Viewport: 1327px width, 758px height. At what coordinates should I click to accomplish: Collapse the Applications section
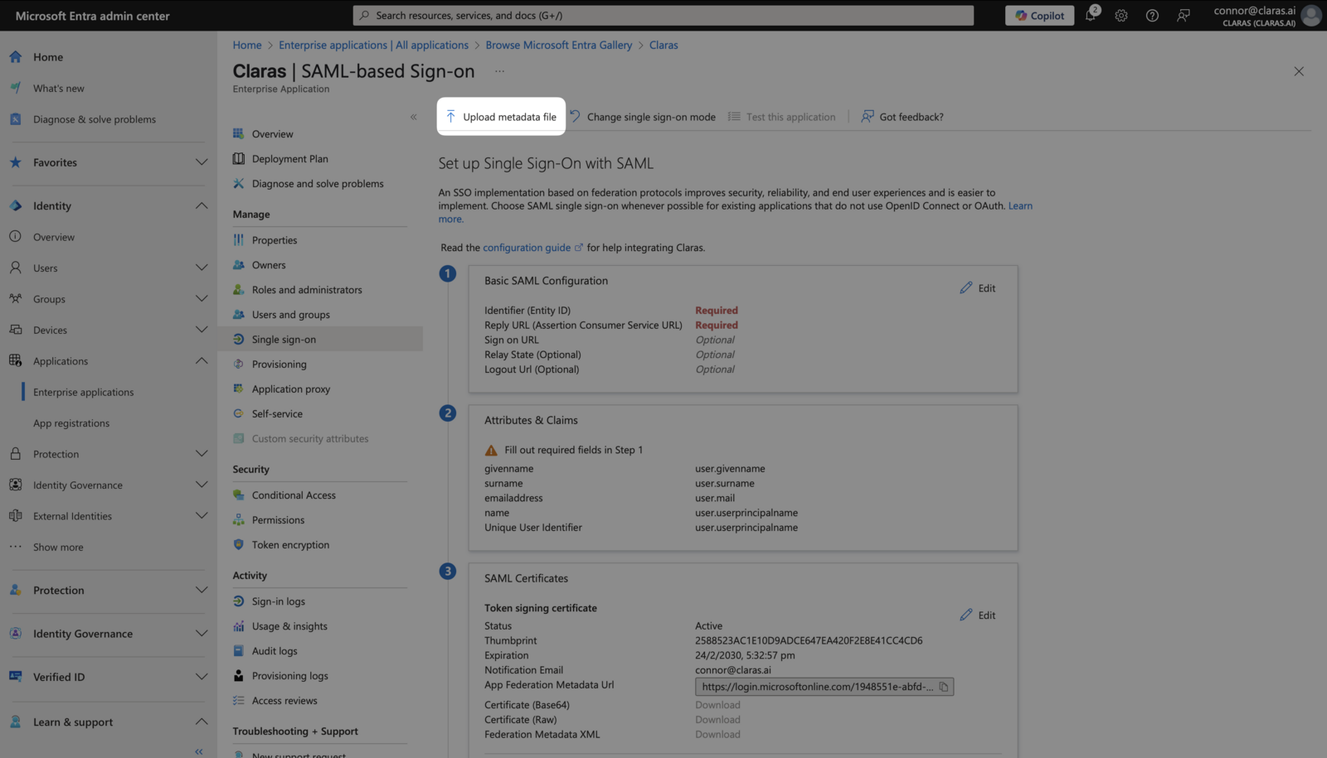(x=202, y=361)
